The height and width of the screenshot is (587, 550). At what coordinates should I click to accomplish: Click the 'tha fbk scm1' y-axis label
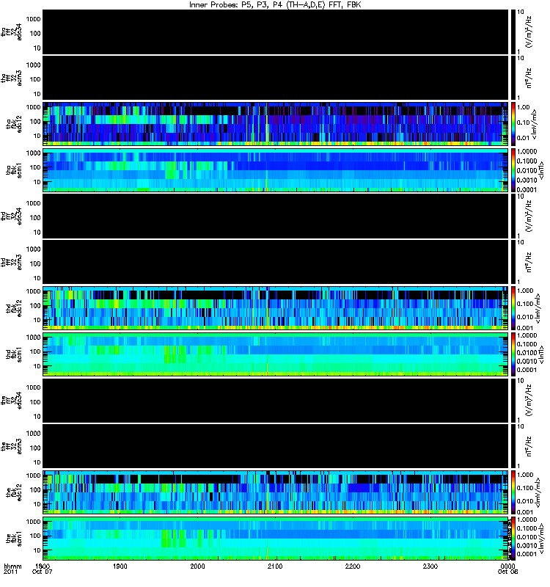coord(14,169)
